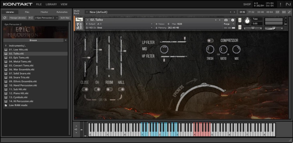Image resolution: width=293 pixels, height=143 pixels.
Task: Toggle the HALL mic on/off switch
Action: click(121, 89)
